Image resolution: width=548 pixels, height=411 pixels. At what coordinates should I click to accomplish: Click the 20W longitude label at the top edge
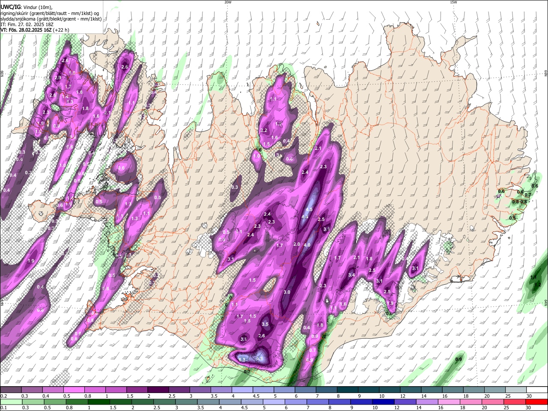coord(228,2)
